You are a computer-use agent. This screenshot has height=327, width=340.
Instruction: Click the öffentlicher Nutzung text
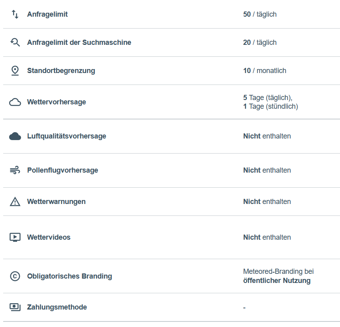[277, 281]
